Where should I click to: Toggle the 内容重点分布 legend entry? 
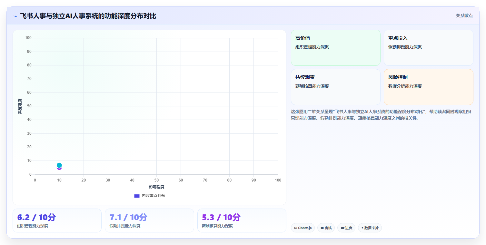(x=149, y=196)
